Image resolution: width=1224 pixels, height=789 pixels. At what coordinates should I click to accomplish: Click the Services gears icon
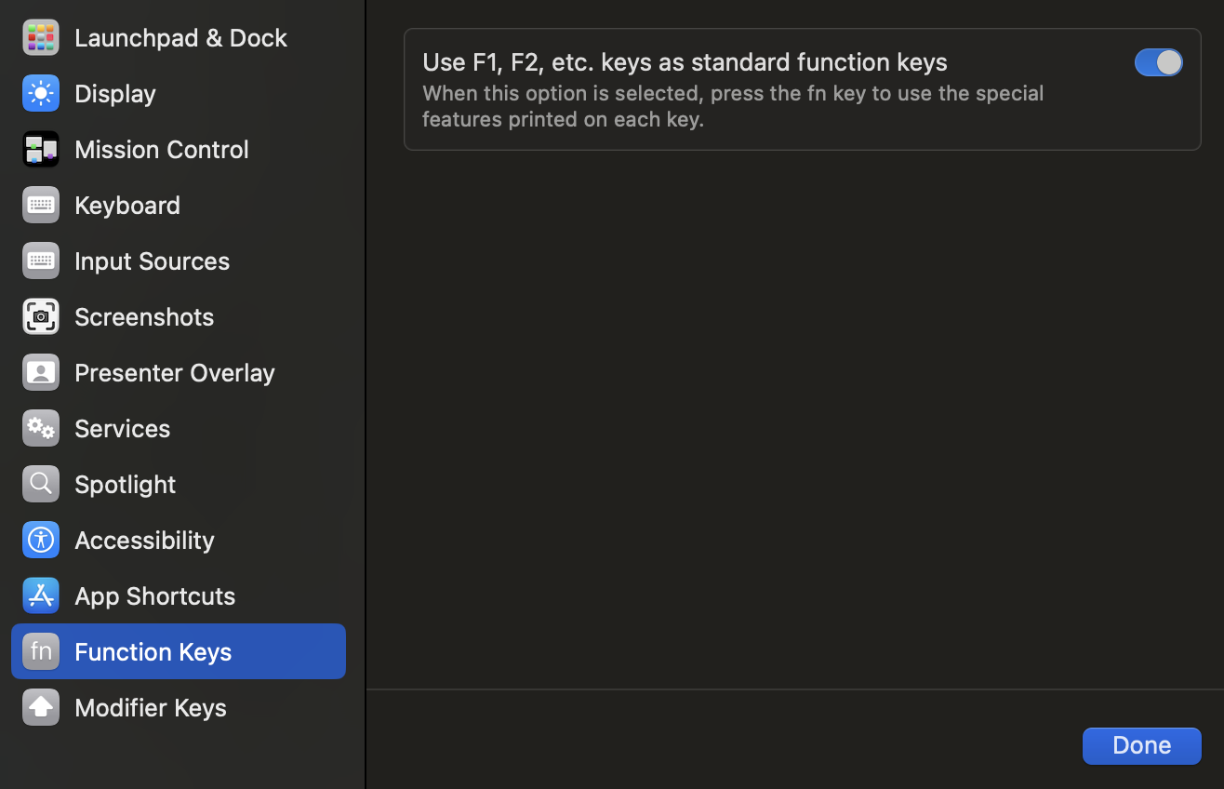(x=41, y=428)
